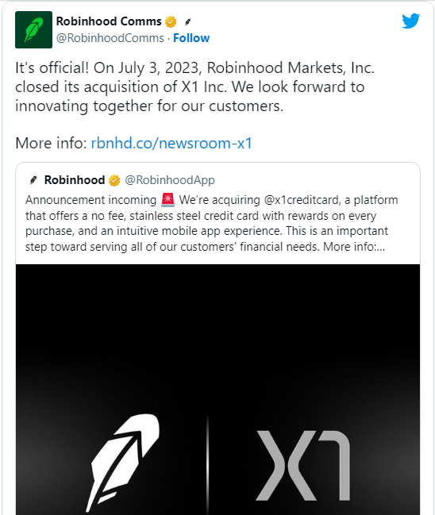Follow the Robinhood Comms account
435x515 pixels.
coord(191,38)
